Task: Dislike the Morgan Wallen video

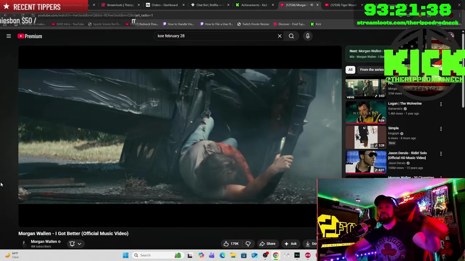Action: 248,244
